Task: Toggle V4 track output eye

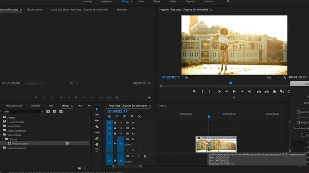Action: point(133,123)
